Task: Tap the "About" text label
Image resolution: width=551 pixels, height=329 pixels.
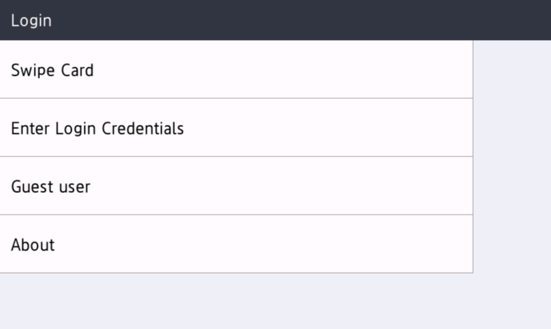Action: tap(33, 245)
